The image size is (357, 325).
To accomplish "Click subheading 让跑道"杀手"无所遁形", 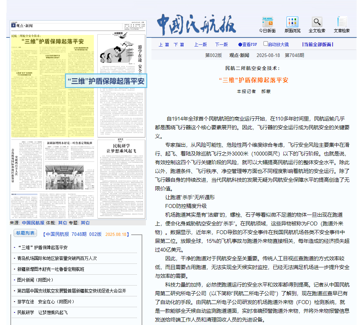I will click(190, 197).
